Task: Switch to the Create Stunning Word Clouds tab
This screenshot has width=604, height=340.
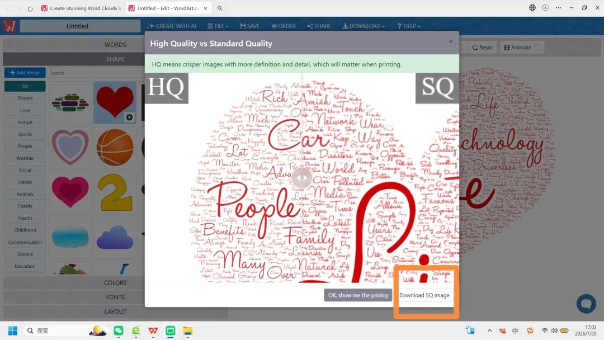Action: tap(81, 8)
